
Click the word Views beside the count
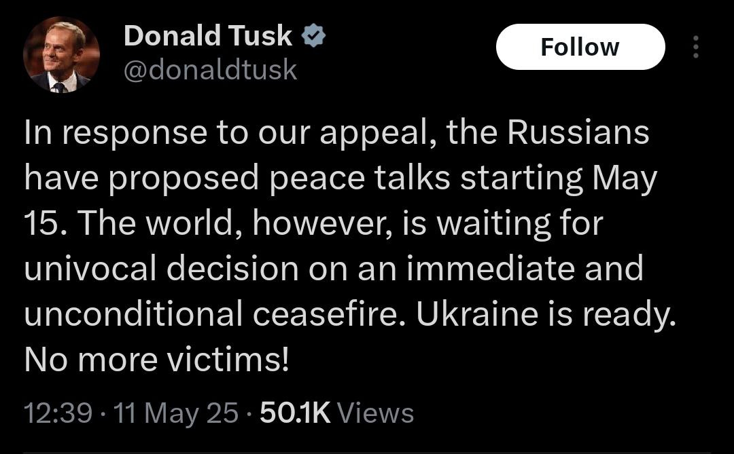(375, 412)
